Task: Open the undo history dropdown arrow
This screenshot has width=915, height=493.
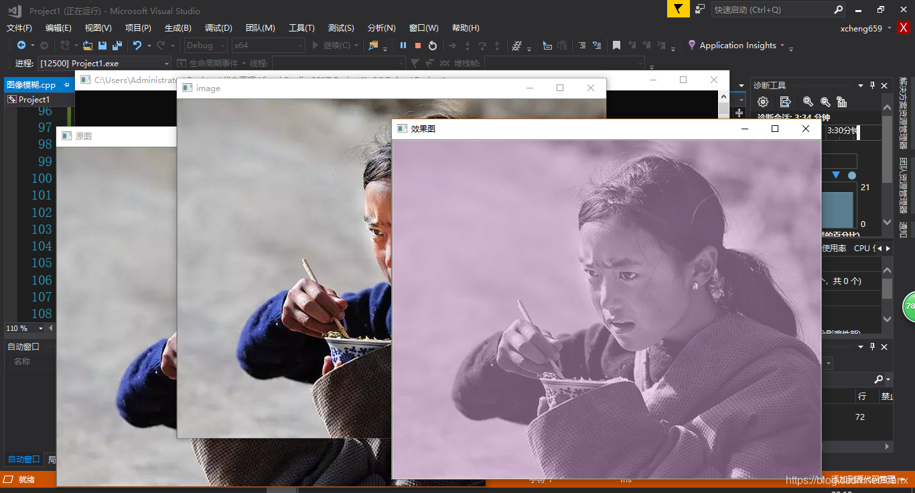Action: coord(149,46)
